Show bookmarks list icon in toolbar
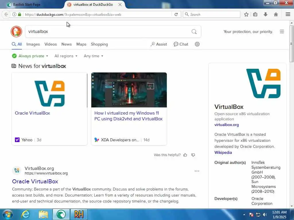Image resolution: width=294 pixels, height=220 pixels. tap(255, 14)
